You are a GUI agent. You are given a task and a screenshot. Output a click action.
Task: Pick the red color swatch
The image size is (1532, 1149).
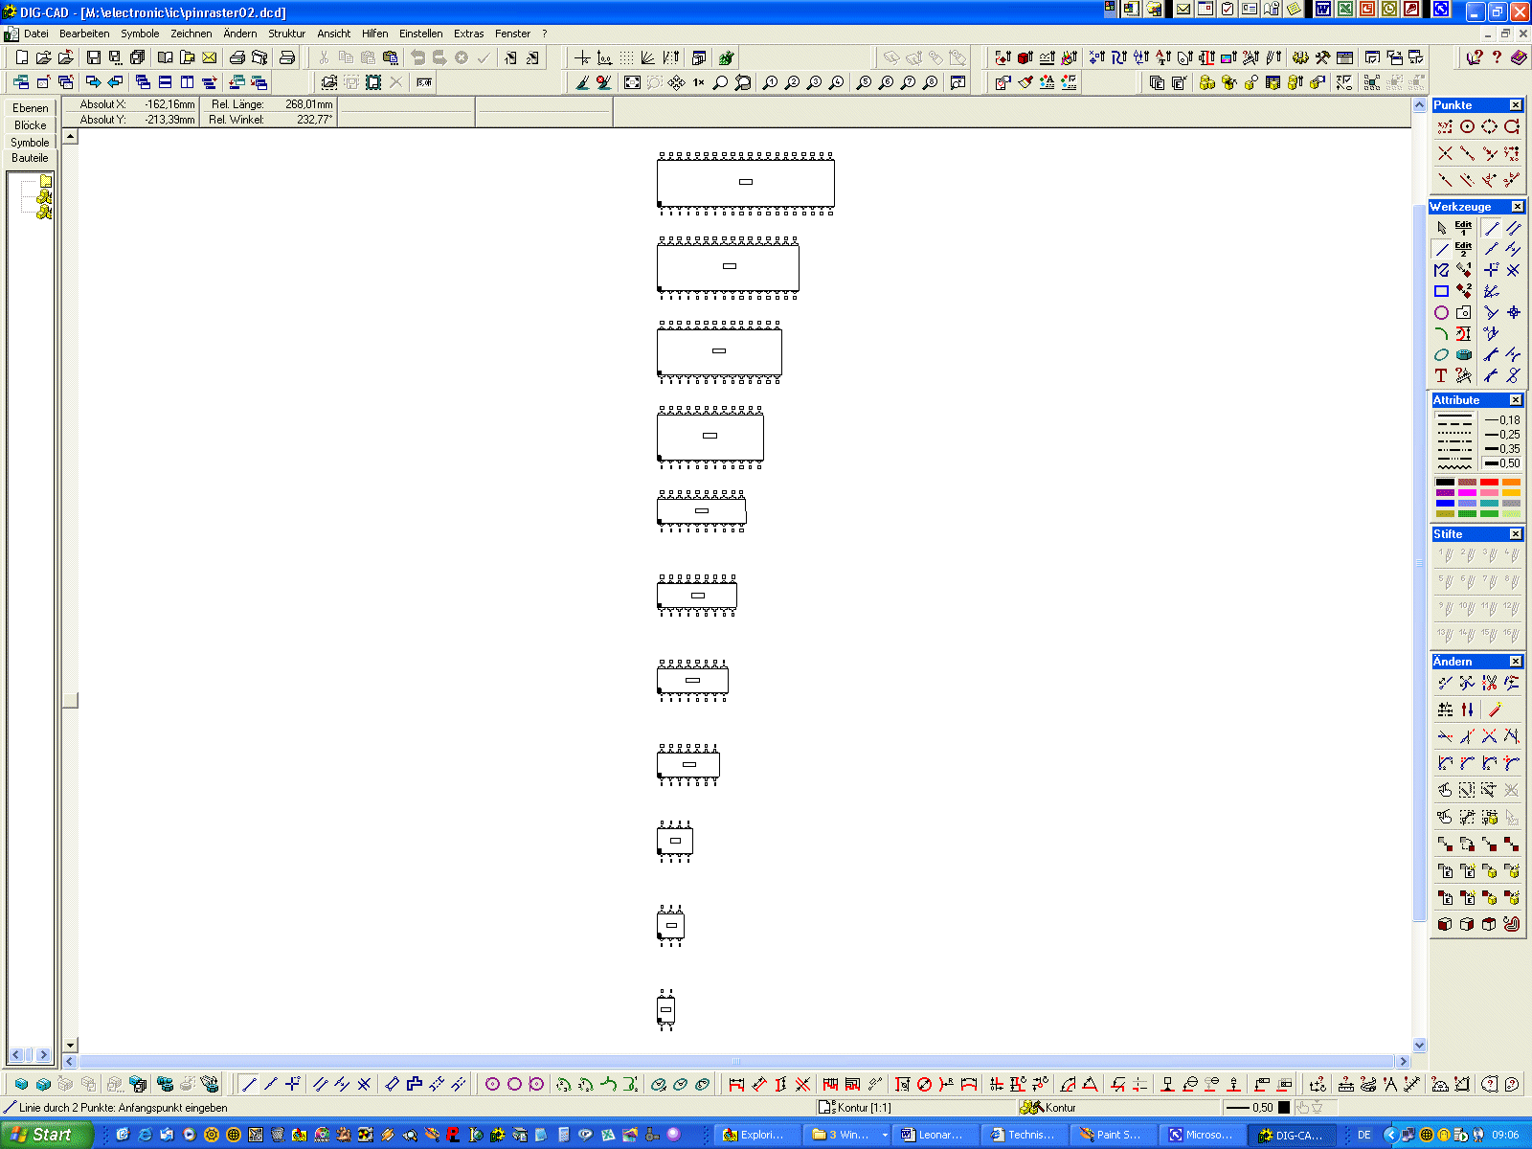1489,482
